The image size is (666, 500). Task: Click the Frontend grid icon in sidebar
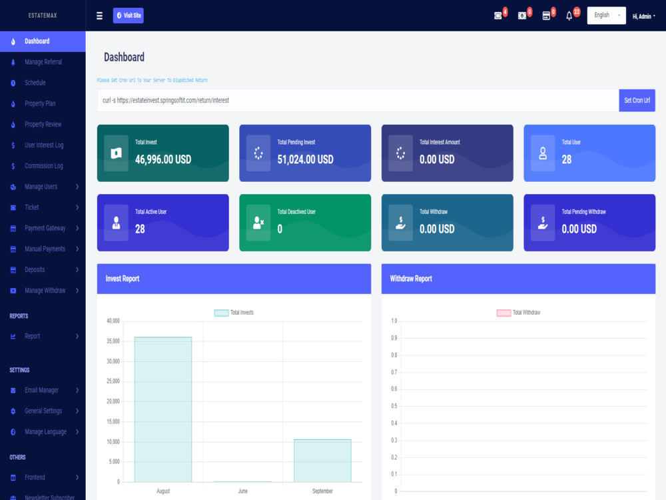point(13,478)
